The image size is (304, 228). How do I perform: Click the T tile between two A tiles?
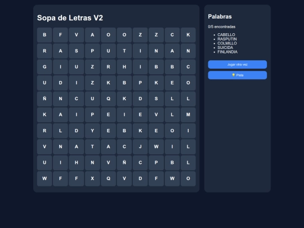[x=92, y=146]
